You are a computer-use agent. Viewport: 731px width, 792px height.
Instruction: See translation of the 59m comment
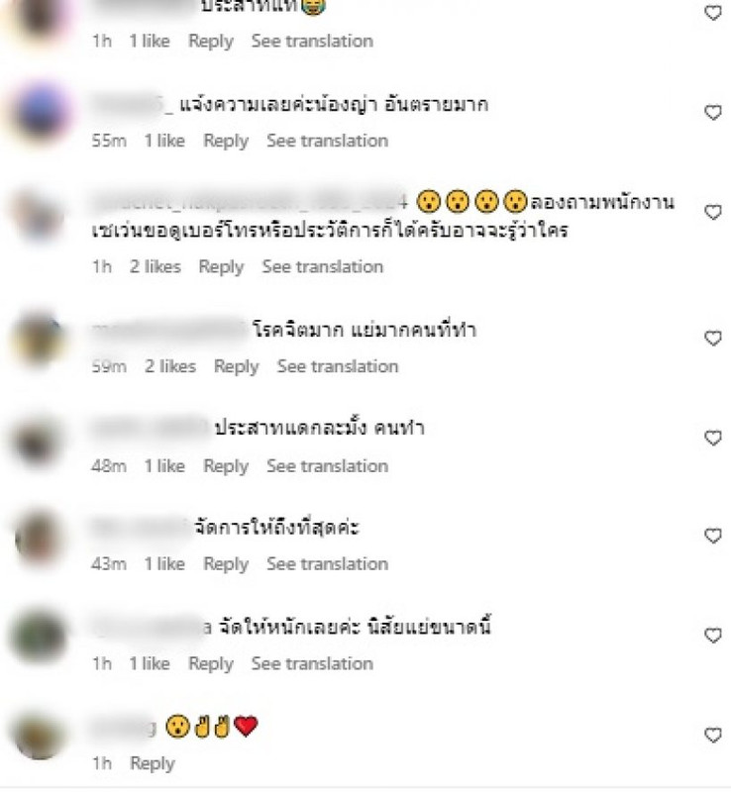pos(337,366)
